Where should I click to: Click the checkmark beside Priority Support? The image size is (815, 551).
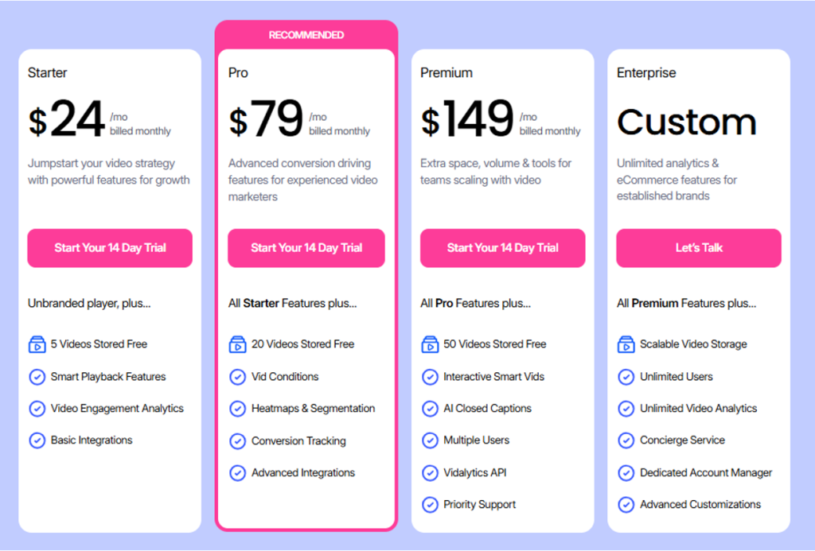[x=430, y=505]
